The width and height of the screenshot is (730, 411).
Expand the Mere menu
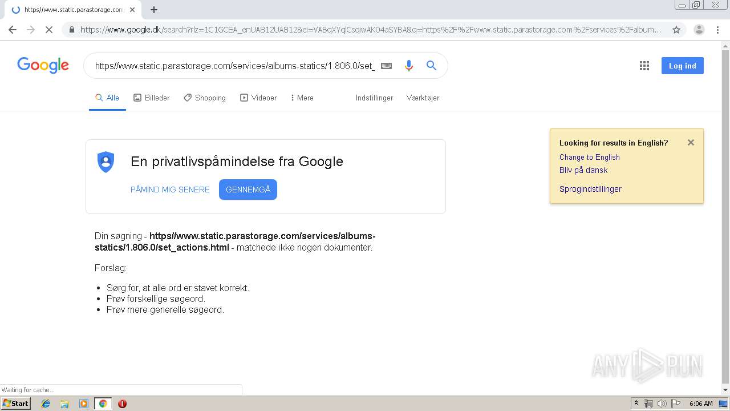pos(302,98)
